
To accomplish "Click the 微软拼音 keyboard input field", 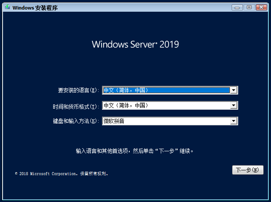I will tap(166, 121).
